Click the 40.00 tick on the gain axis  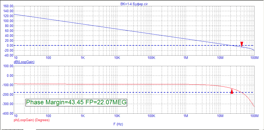tap(9, 36)
